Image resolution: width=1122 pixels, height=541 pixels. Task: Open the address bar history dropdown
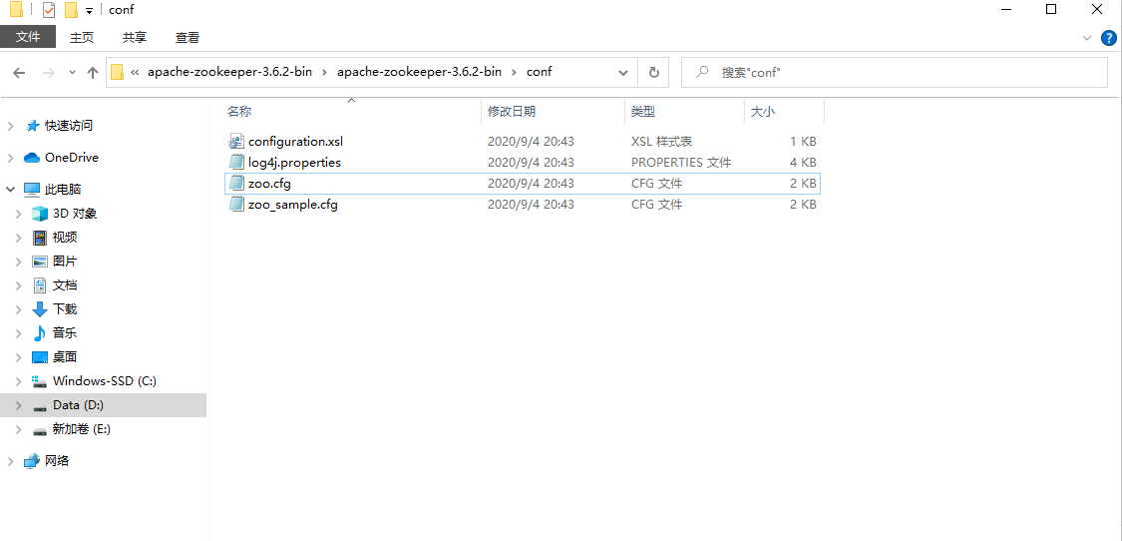coord(624,73)
